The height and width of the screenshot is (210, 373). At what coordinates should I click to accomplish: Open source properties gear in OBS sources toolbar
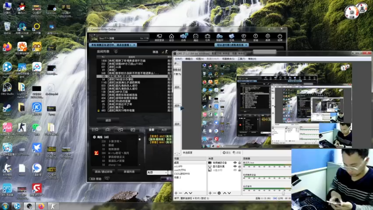coord(219,193)
